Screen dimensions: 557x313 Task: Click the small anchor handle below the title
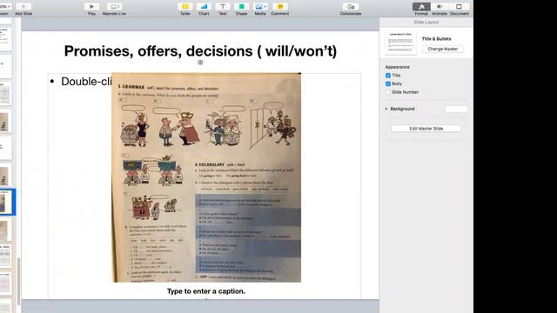coord(200,63)
